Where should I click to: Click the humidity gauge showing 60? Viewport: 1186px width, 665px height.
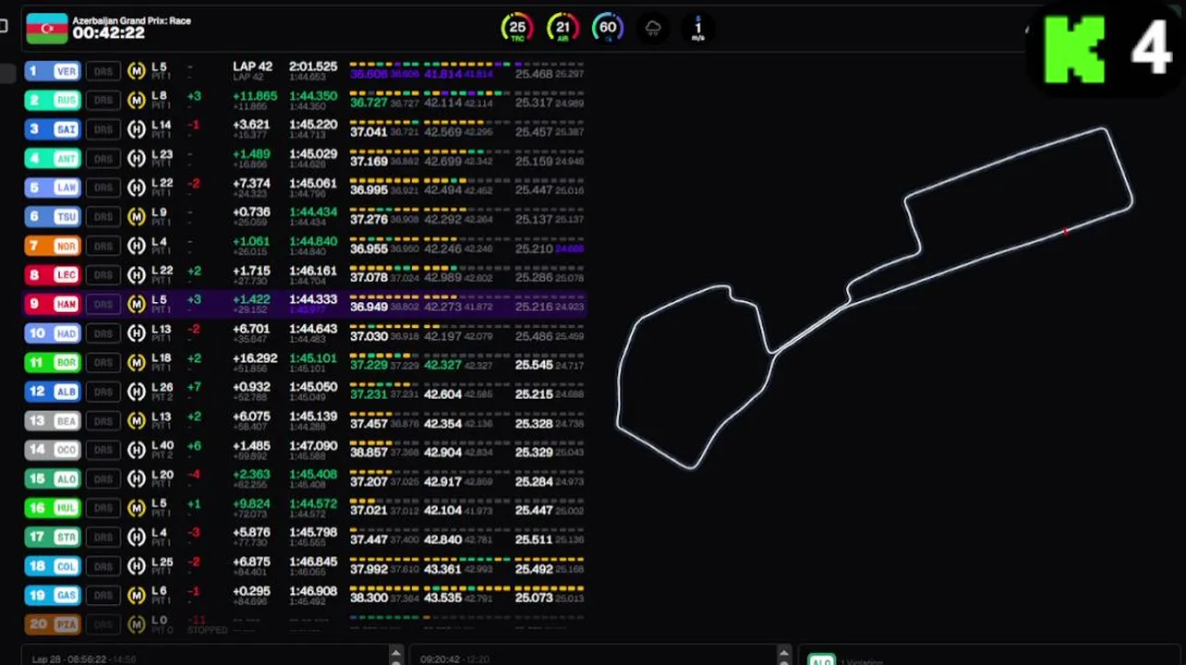pos(608,28)
